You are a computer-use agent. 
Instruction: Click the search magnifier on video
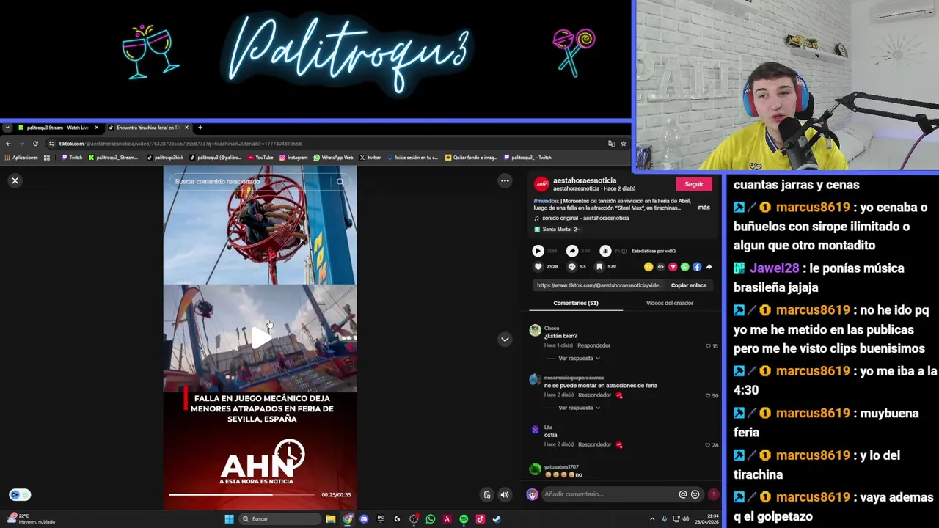pyautogui.click(x=340, y=181)
